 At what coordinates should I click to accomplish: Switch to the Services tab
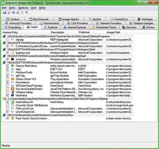(129, 27)
